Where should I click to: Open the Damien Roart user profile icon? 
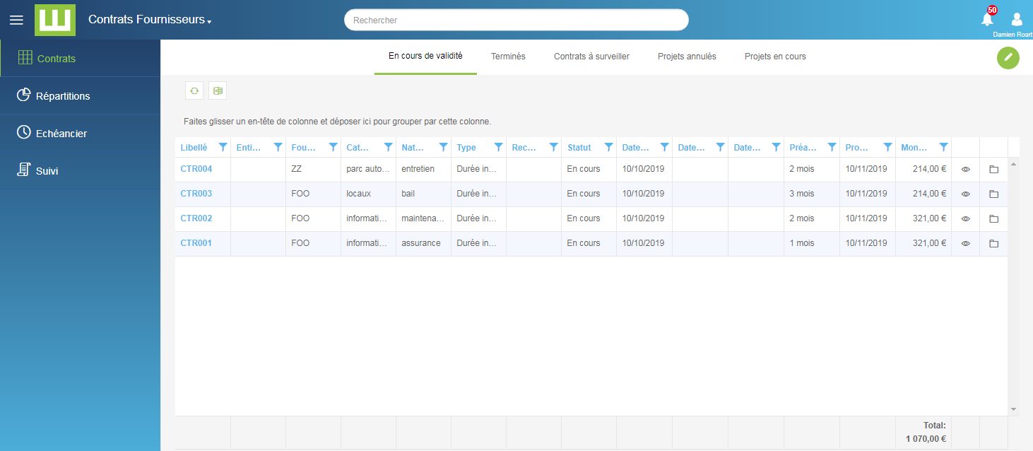pyautogui.click(x=1017, y=19)
